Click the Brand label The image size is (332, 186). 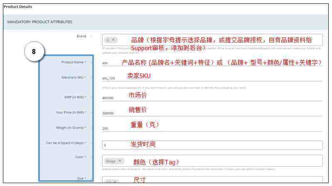point(81,36)
